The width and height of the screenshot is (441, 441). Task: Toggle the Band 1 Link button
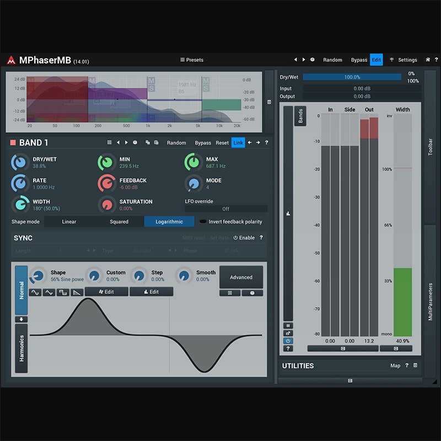(238, 143)
